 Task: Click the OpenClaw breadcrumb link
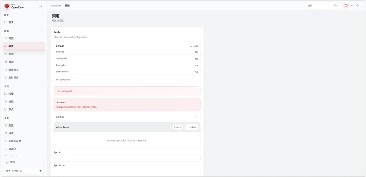coord(56,6)
